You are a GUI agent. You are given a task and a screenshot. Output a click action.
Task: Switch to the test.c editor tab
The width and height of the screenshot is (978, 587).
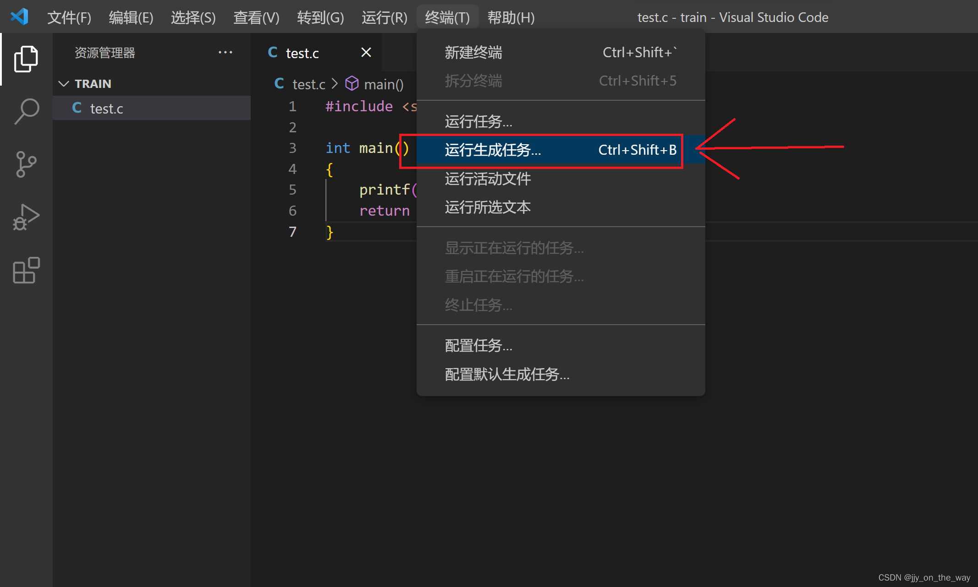302,53
